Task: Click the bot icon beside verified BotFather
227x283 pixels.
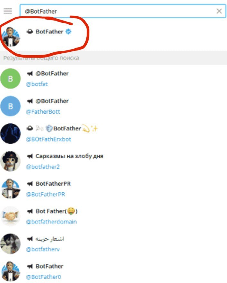Action: pos(30,32)
